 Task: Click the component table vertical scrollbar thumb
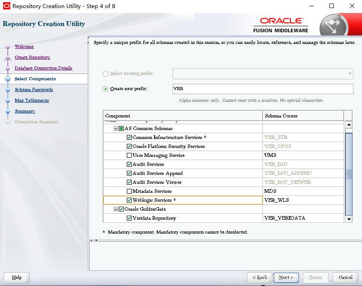tap(349, 174)
